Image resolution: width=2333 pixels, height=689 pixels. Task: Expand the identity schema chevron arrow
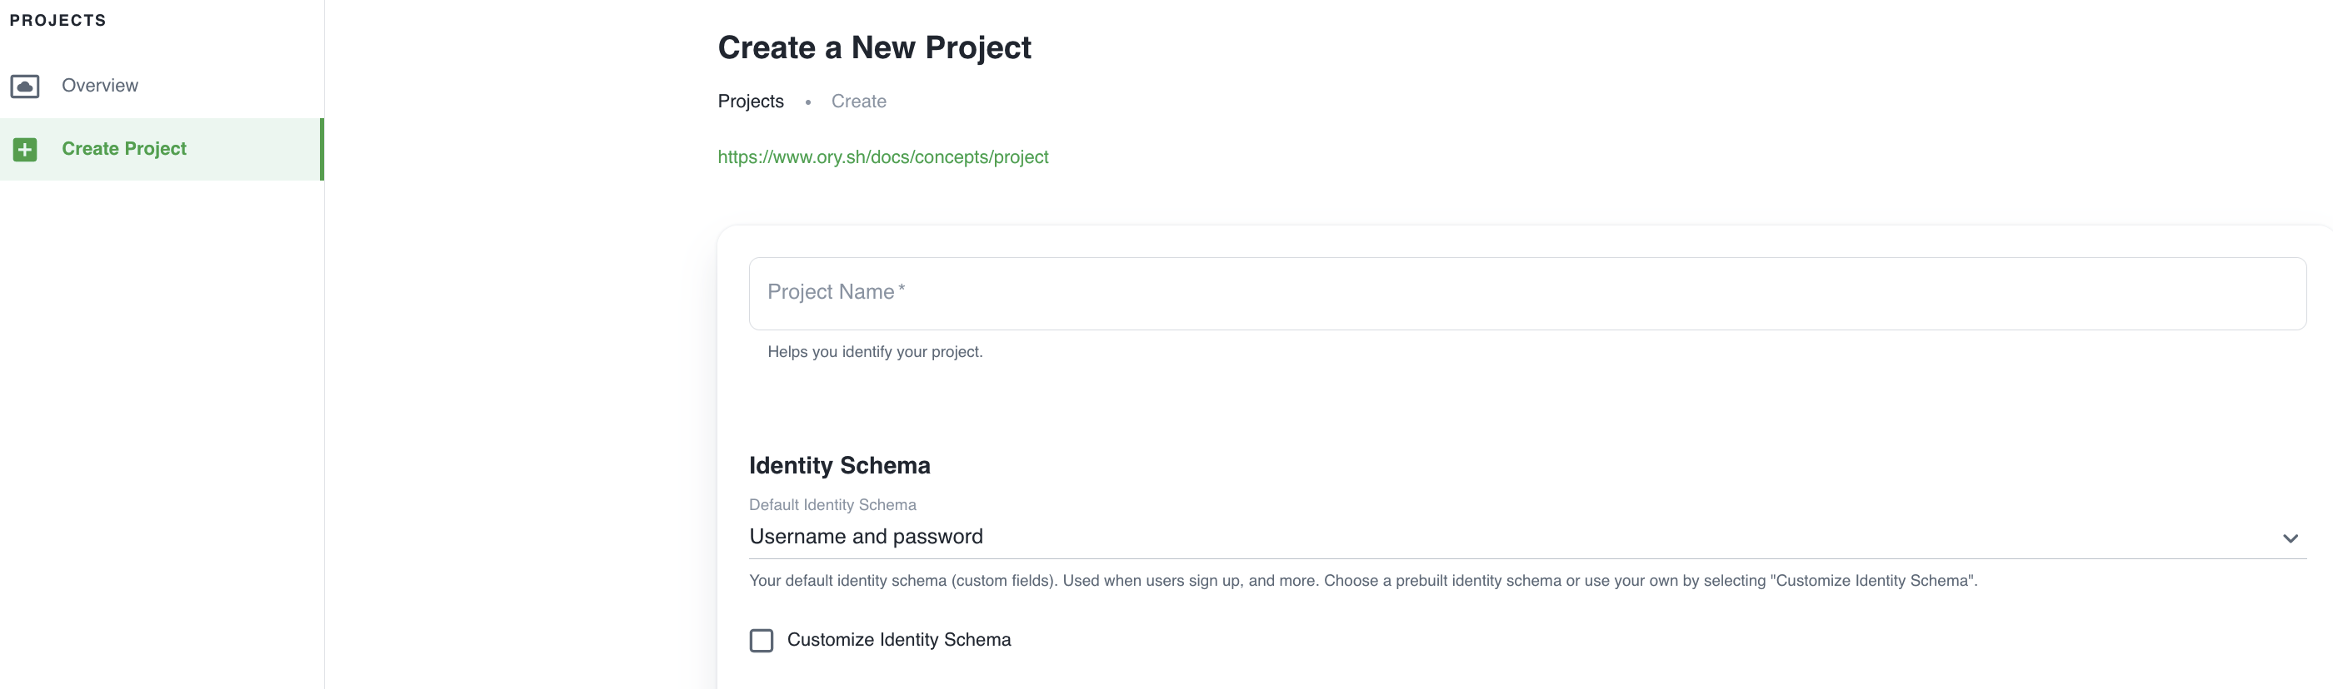point(2290,538)
